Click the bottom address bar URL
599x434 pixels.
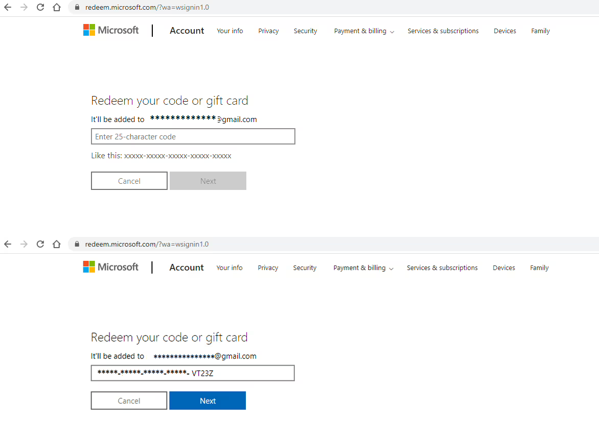147,244
